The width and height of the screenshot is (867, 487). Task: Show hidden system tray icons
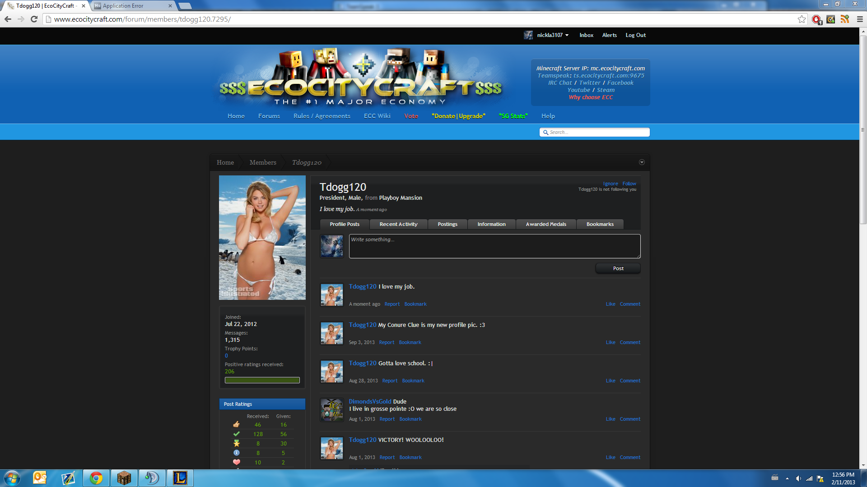(x=787, y=478)
